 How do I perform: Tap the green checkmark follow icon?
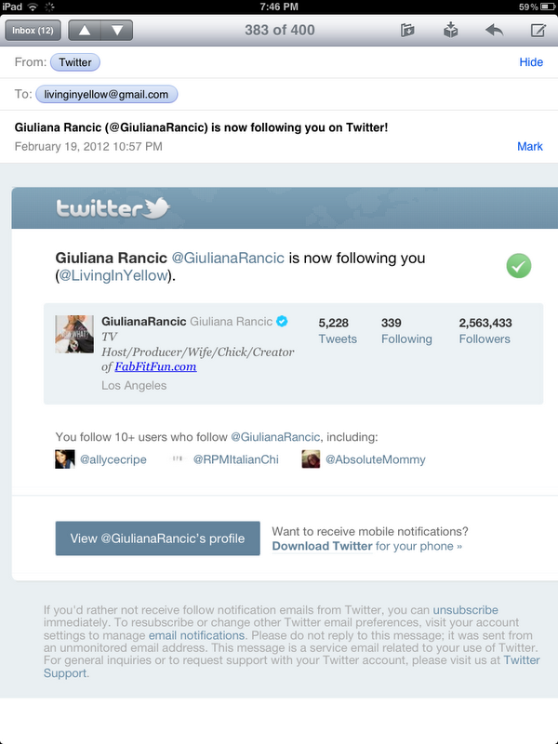519,266
